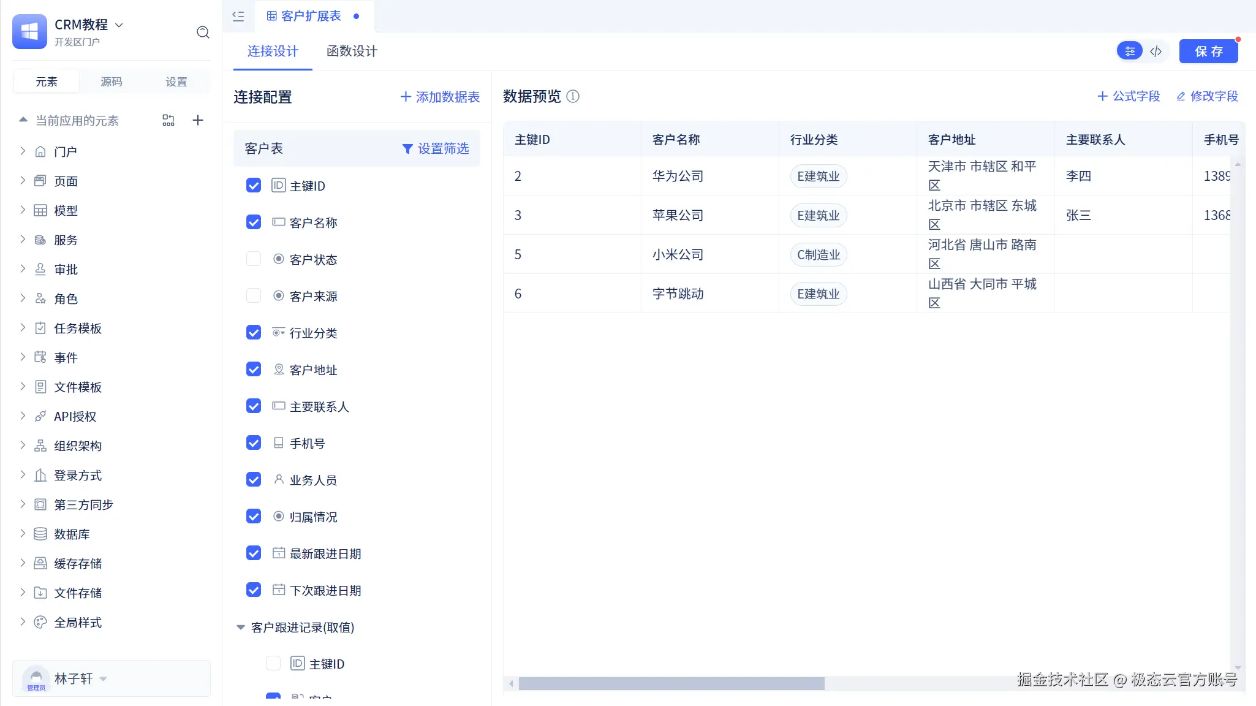
Task: Check the 客户状态 field checkbox
Action: [x=254, y=259]
